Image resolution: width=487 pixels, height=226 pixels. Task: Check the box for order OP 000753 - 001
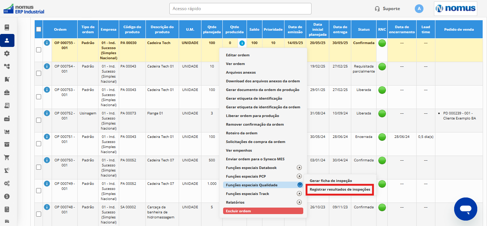pos(39,97)
